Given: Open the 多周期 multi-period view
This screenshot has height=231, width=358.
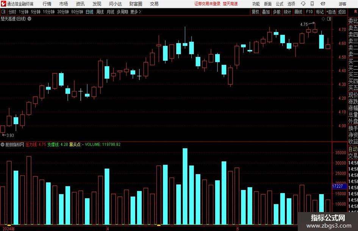Looking at the screenshot, I should [x=122, y=12].
